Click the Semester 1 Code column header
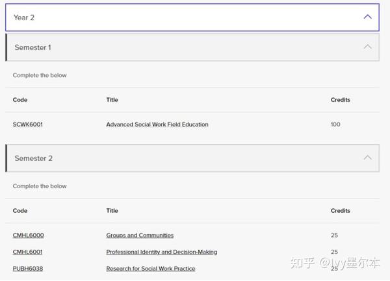Screen dimensions: 390x281 (x=20, y=100)
